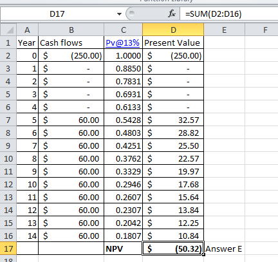Select the 'Cash flows' header cell
278x262 pixels.
(x=71, y=42)
